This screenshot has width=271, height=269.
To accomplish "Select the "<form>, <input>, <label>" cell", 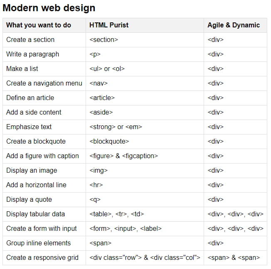I will (126, 228).
